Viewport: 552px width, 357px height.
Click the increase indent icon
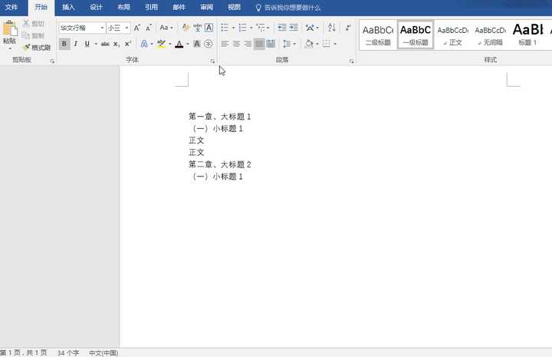tap(294, 28)
